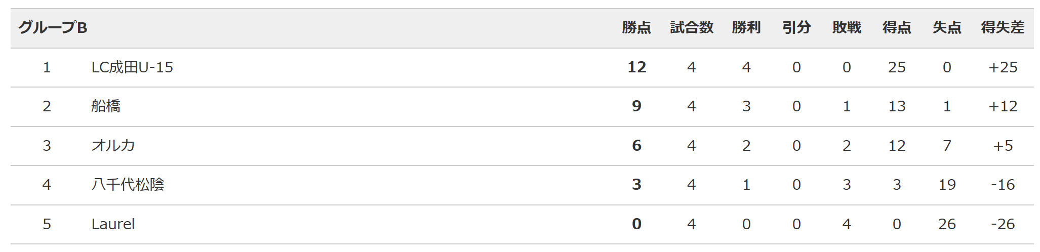The height and width of the screenshot is (252, 1040).
Task: Click the 得点 column header
Action: (x=897, y=27)
